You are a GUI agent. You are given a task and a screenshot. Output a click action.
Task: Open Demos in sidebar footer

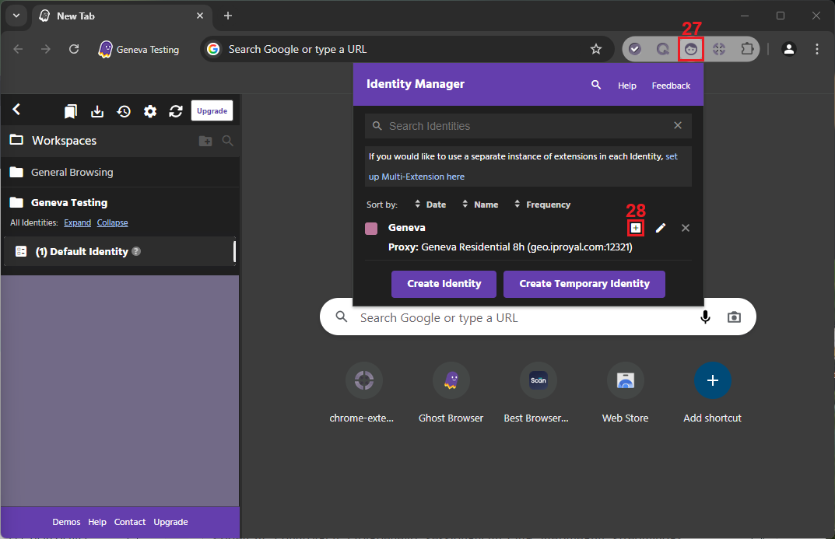coord(66,522)
